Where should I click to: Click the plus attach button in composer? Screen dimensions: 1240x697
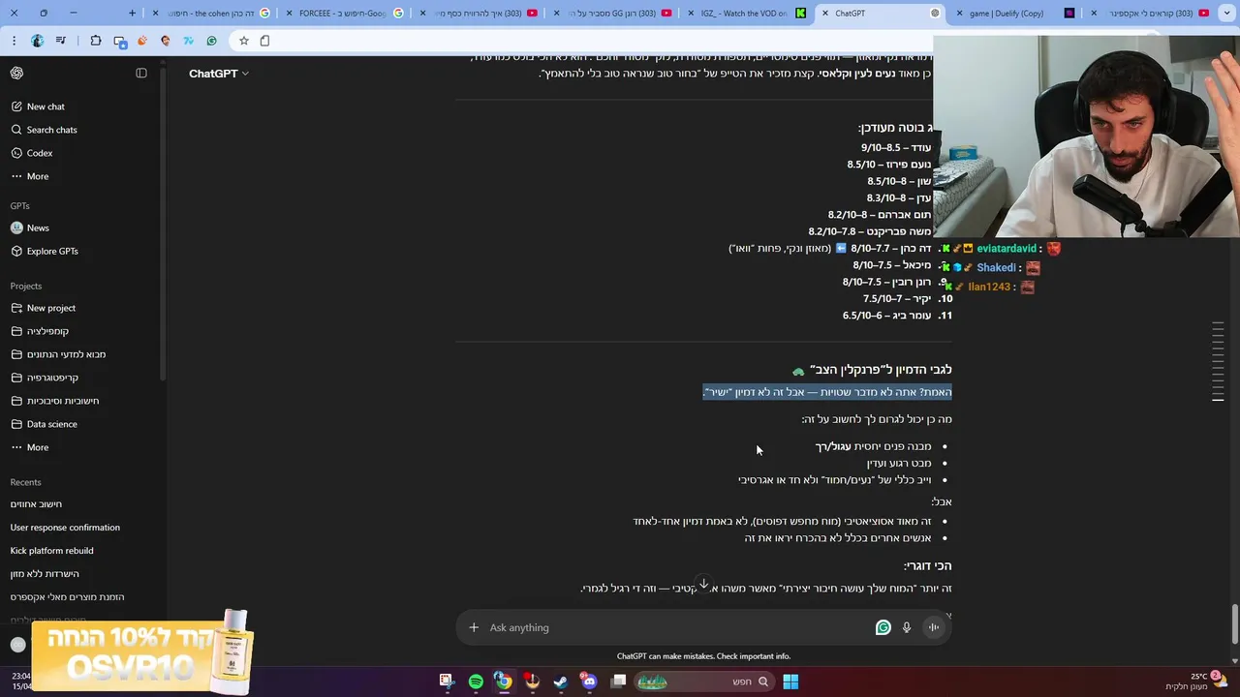click(474, 627)
